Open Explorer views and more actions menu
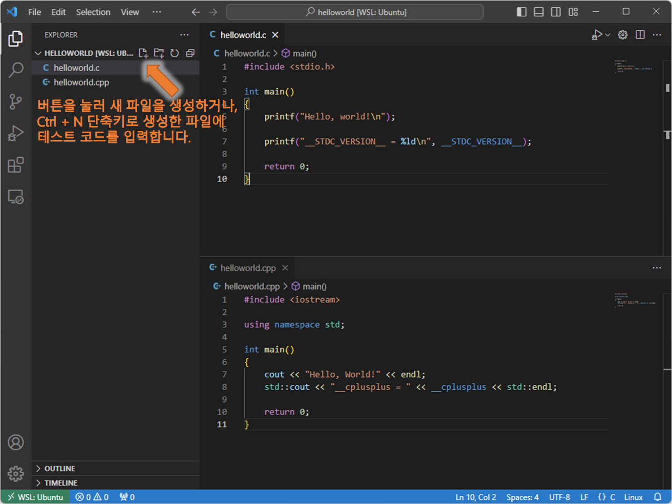 (185, 34)
